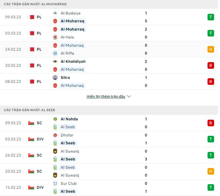Click the Oman flag on 15.02.23 match
Screen dimensions: 220x196
[31, 187]
